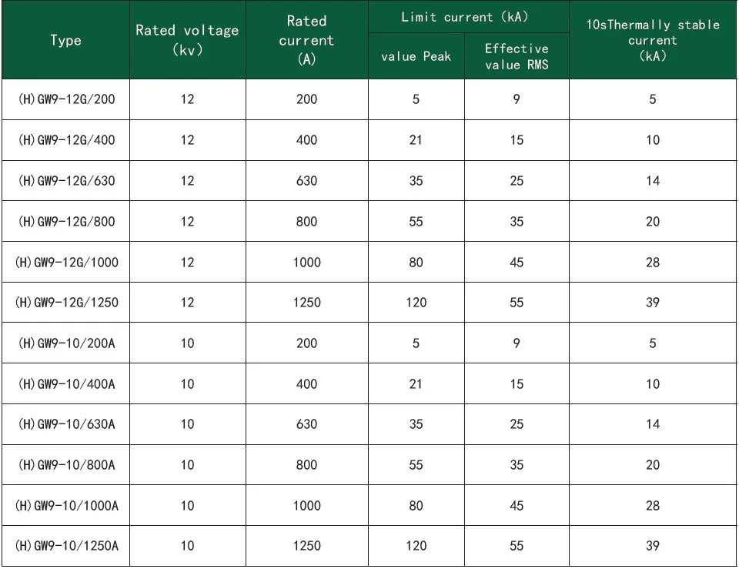Select the (H)GW9-10/200A type cell
The image size is (739, 569).
tap(65, 344)
